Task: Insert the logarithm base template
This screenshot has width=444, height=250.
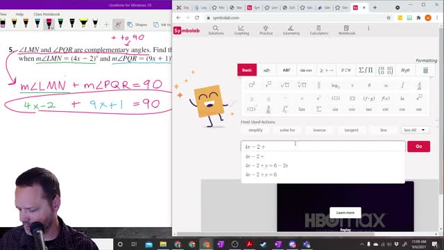Action: (336, 85)
